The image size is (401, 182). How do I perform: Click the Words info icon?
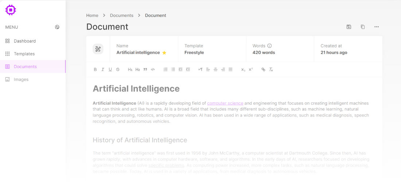pos(270,46)
